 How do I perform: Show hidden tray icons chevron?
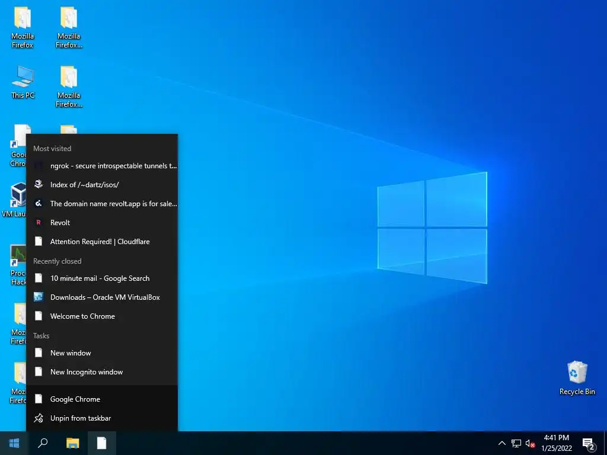coord(501,443)
